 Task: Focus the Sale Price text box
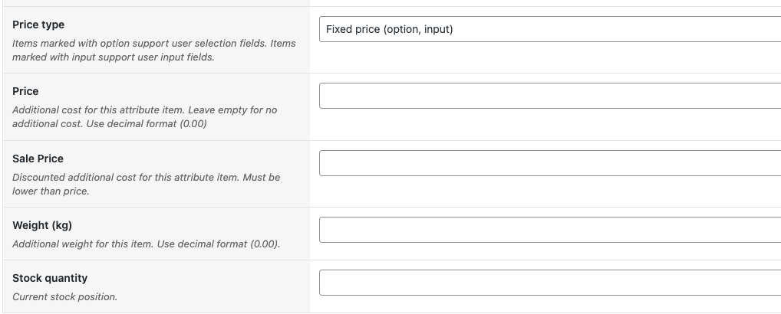pos(549,163)
